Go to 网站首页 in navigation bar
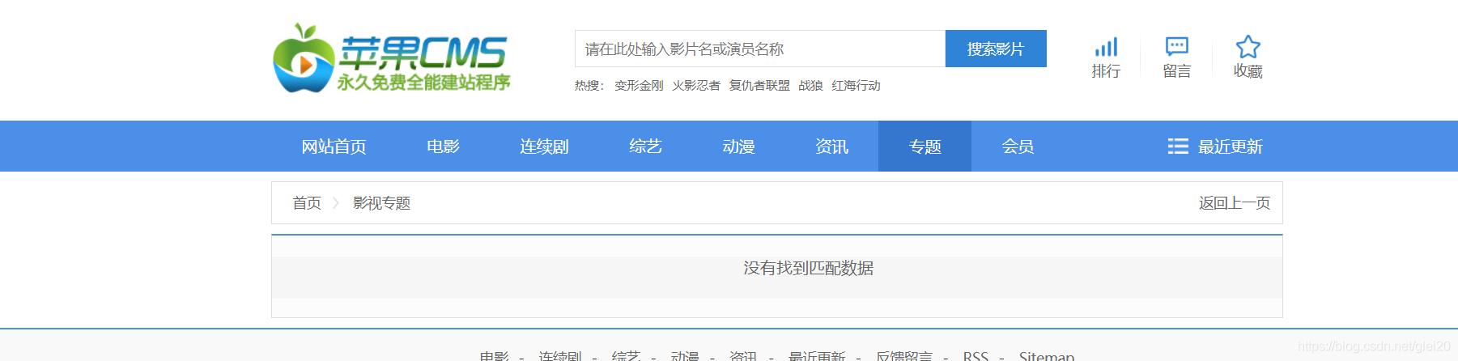The width and height of the screenshot is (1458, 361). point(334,147)
